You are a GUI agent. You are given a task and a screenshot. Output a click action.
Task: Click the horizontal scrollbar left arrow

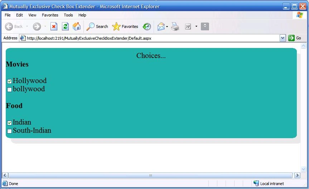pyautogui.click(x=5, y=175)
